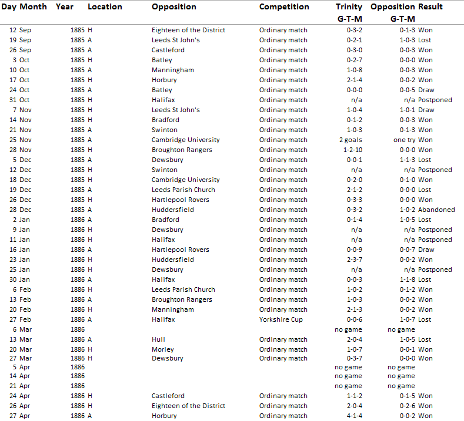Click the 'Trinity' column header
464x421 pixels.
tap(349, 7)
